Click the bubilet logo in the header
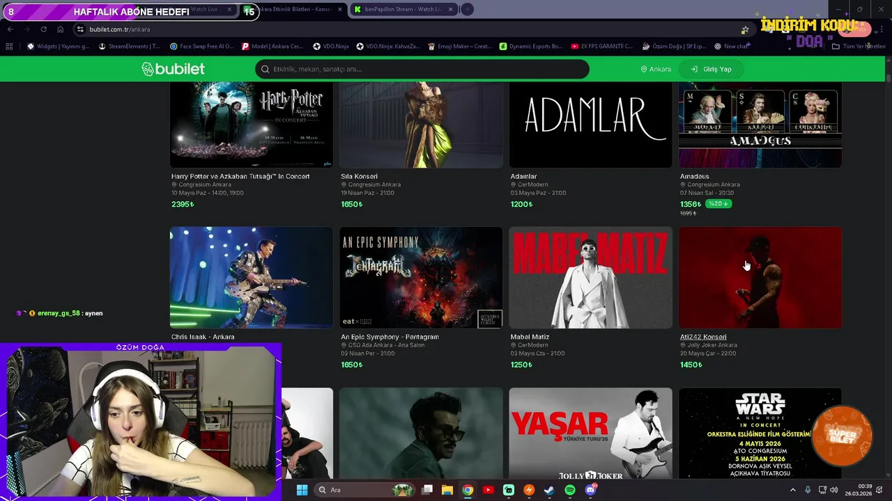The height and width of the screenshot is (501, 892). click(173, 69)
